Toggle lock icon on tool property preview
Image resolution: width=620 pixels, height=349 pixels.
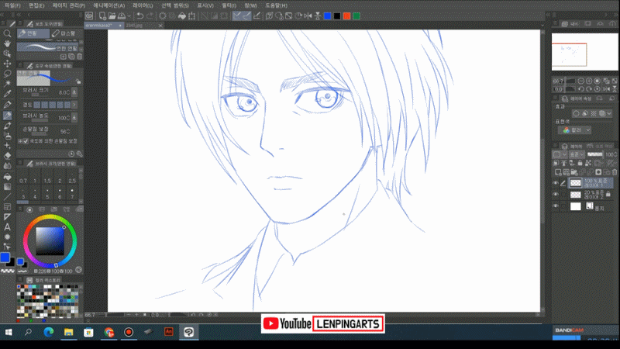pos(78,81)
